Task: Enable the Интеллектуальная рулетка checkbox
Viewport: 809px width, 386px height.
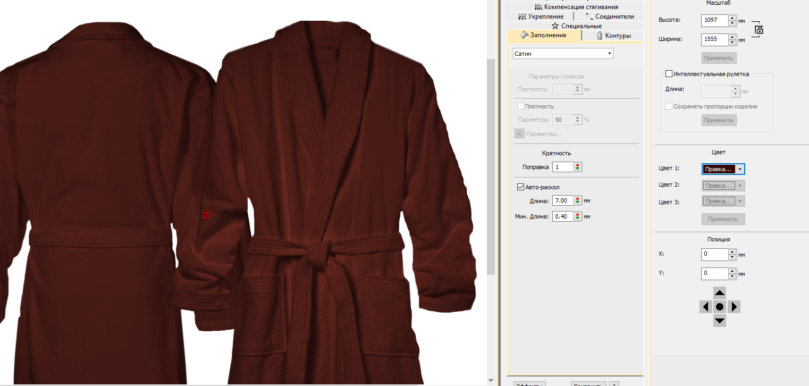Action: (x=669, y=74)
